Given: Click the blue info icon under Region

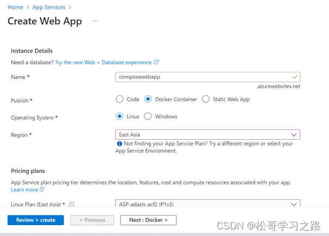Looking at the screenshot, I should [119, 144].
